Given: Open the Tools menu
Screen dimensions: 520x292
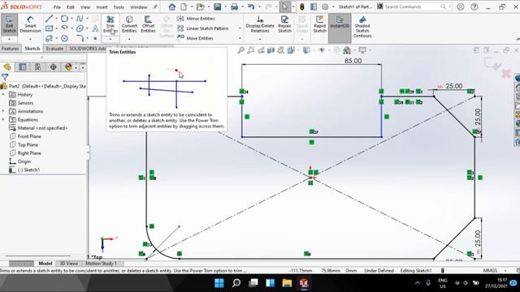Looking at the screenshot, I should coord(119,7).
